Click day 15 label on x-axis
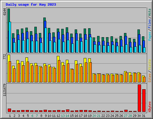 pyautogui.click(x=72, y=116)
